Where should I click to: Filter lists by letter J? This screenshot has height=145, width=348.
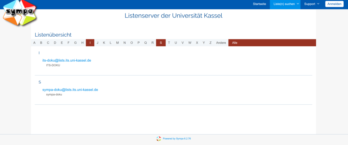[98, 43]
